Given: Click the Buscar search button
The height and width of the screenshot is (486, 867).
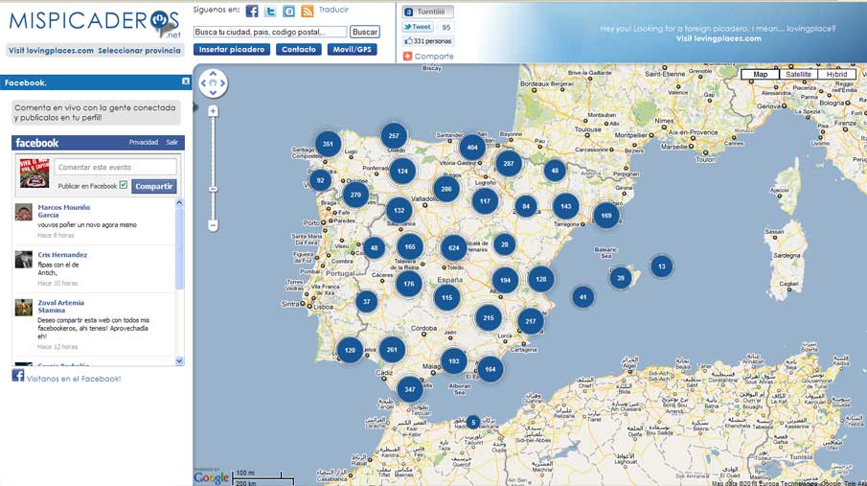Looking at the screenshot, I should click(365, 32).
